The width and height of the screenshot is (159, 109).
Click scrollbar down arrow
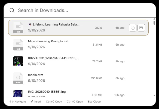pos(154,95)
